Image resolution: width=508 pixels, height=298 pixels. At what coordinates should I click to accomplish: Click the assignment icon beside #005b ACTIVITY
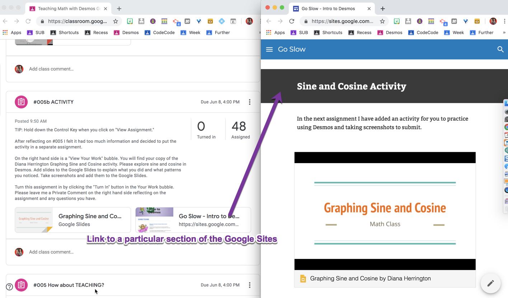coord(21,102)
